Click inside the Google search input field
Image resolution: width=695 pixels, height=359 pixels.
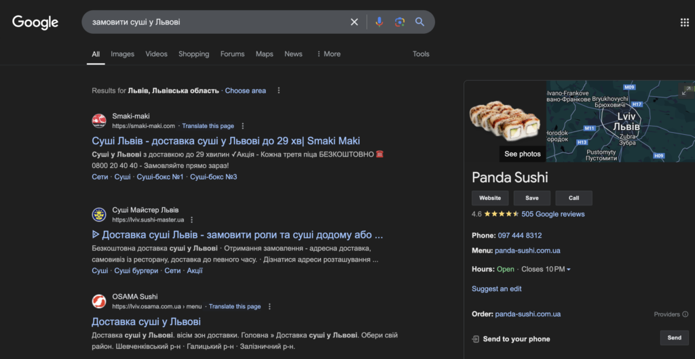(217, 22)
